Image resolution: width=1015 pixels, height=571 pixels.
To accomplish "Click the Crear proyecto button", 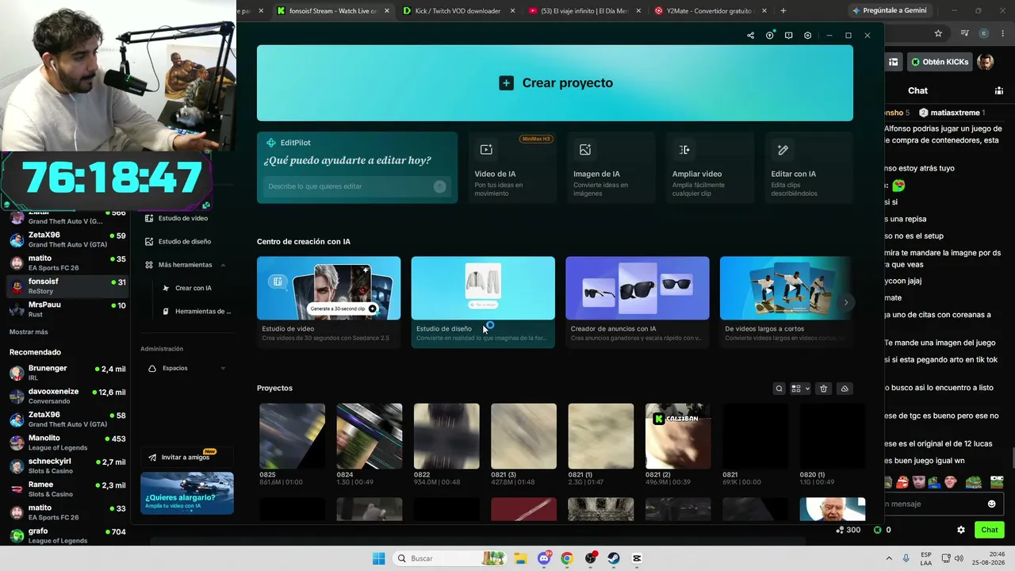I will pyautogui.click(x=555, y=82).
